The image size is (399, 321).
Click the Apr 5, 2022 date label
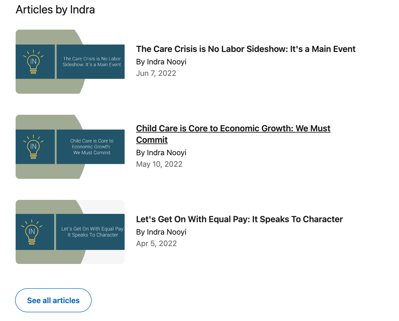[x=156, y=244]
